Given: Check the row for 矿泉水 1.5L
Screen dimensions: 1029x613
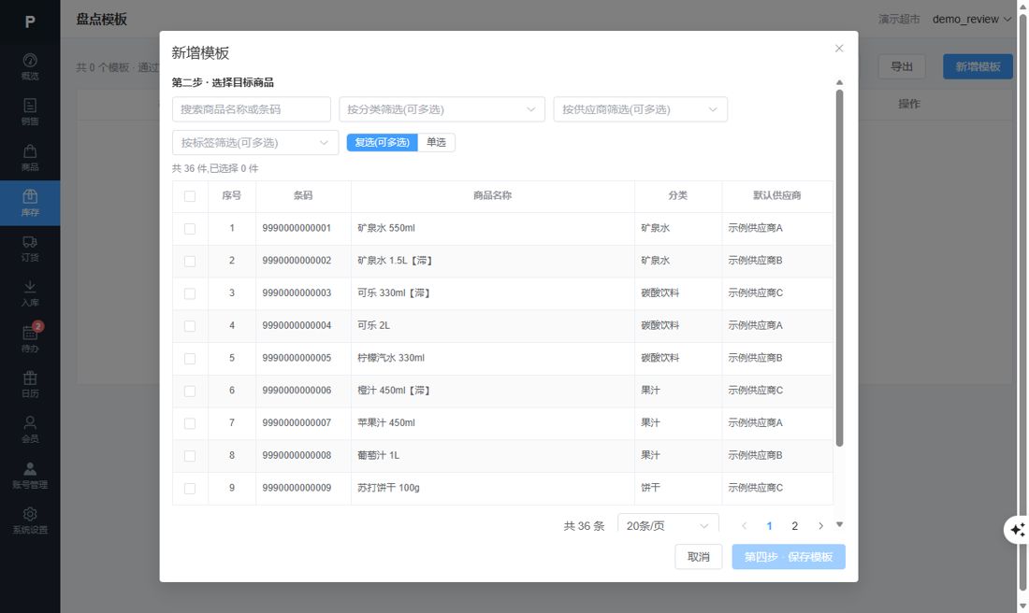Looking at the screenshot, I should [x=190, y=261].
